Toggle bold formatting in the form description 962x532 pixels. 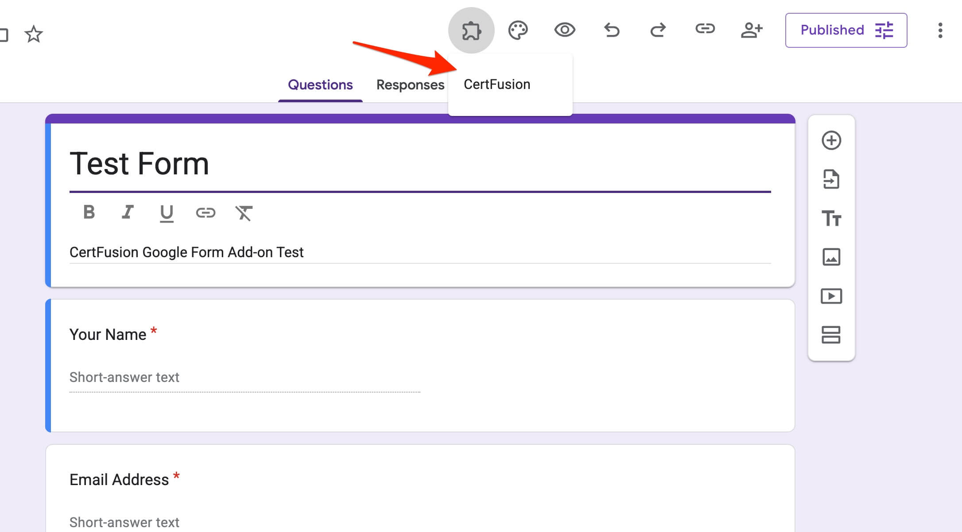(89, 212)
